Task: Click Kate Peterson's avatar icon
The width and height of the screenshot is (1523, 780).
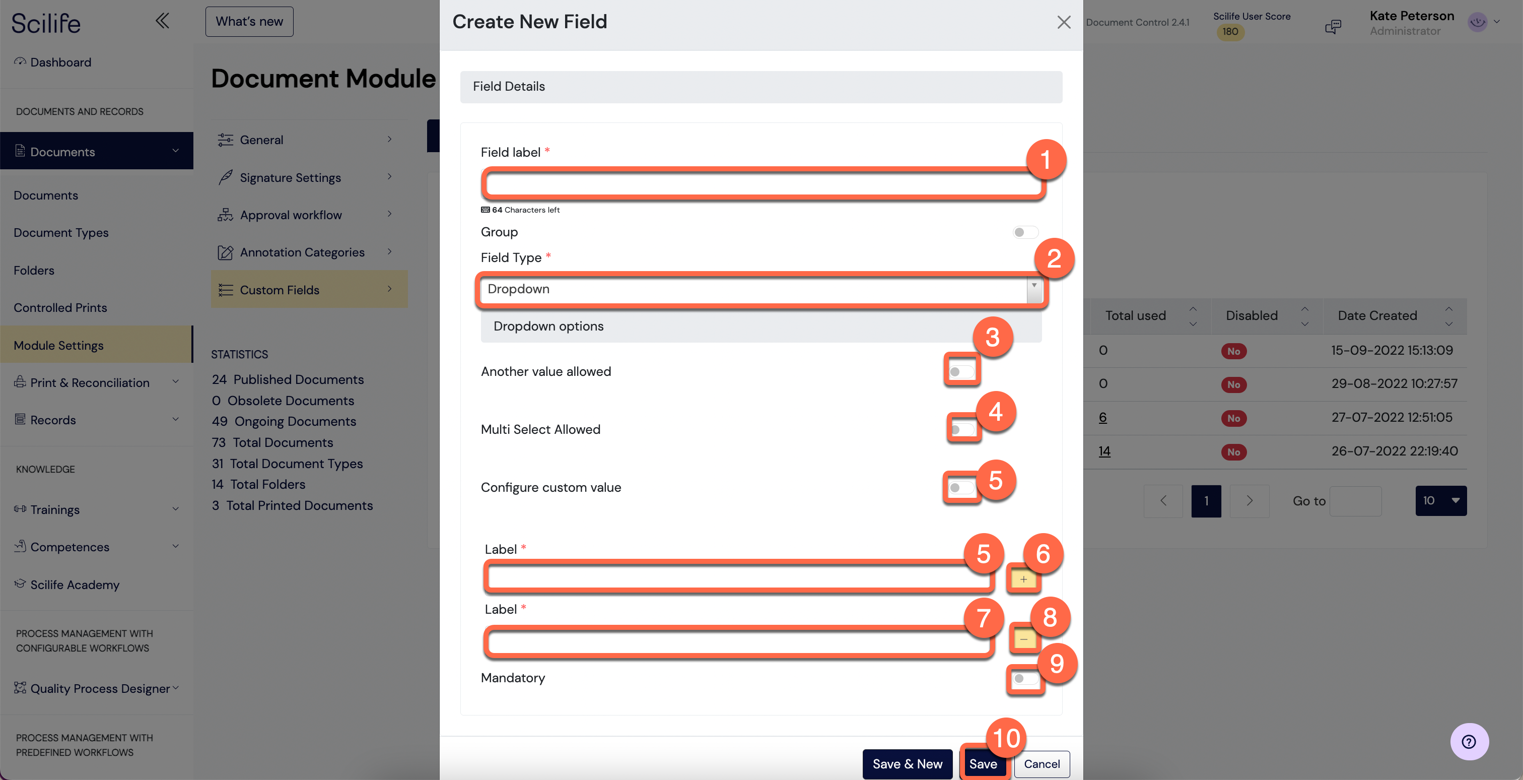Action: click(x=1478, y=23)
